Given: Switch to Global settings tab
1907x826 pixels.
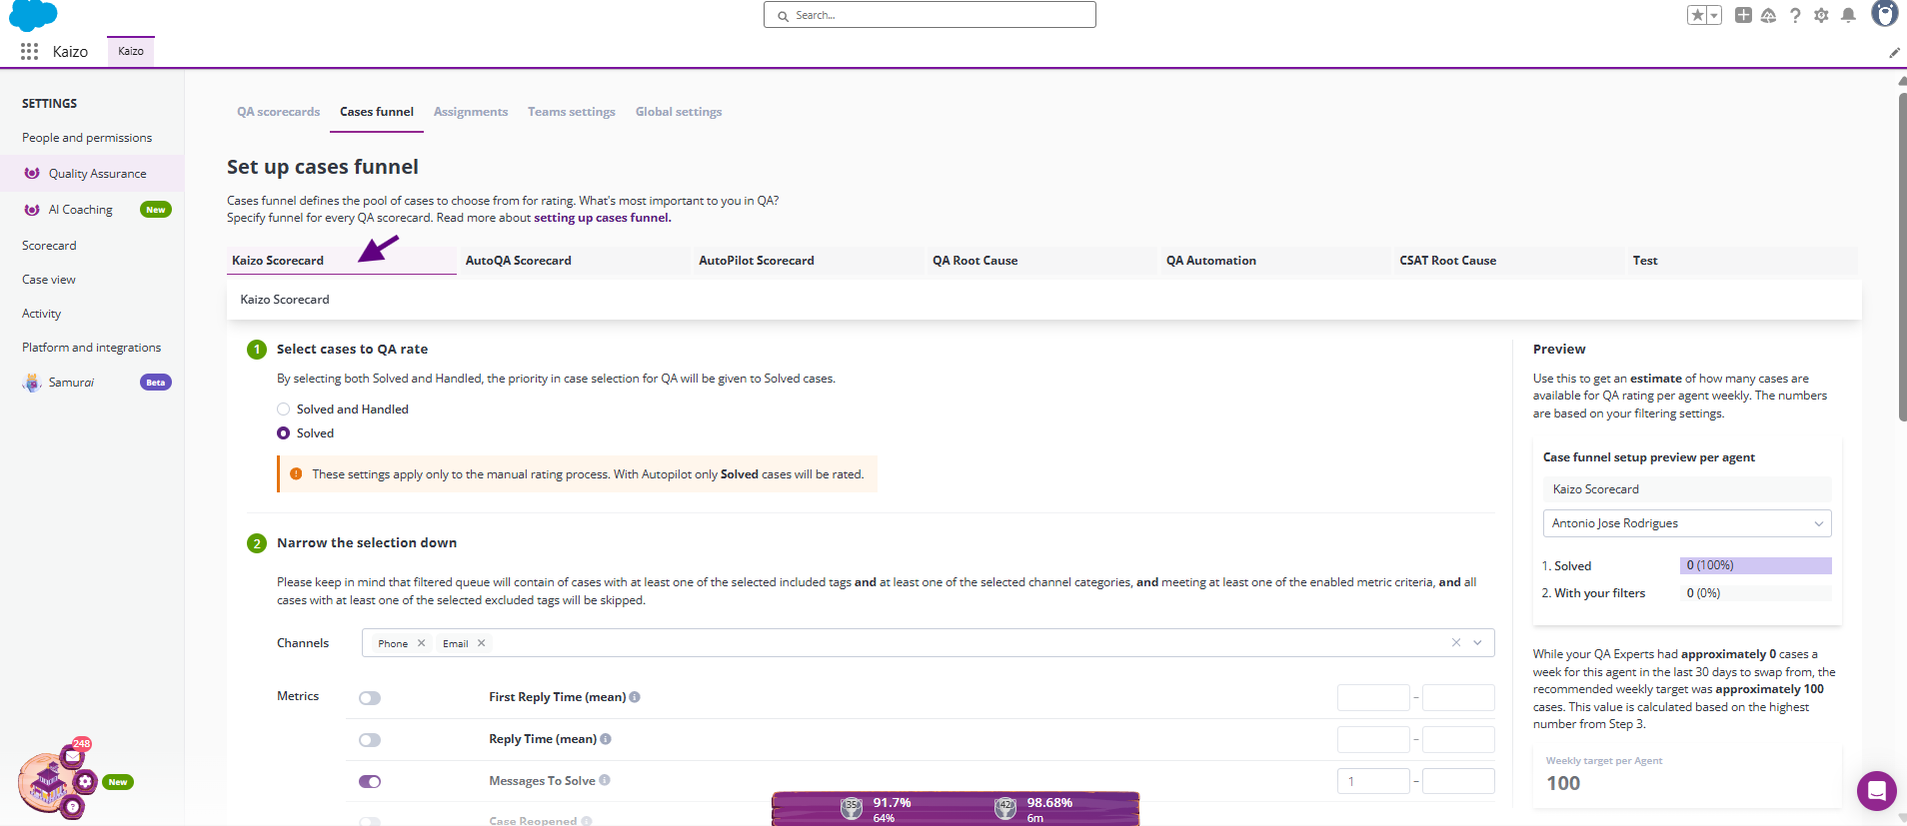Looking at the screenshot, I should (679, 112).
